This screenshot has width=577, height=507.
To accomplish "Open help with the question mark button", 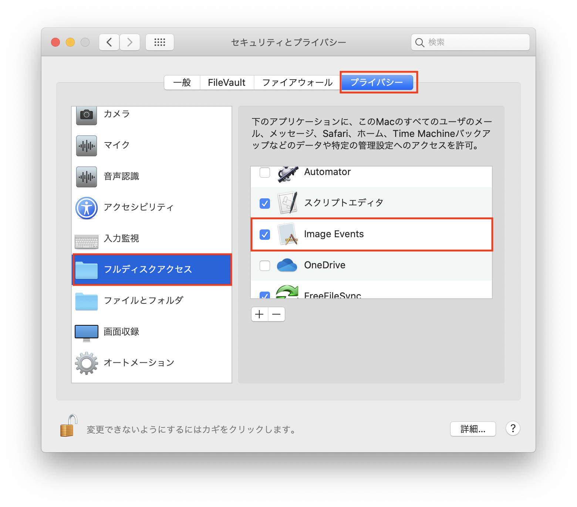I will [x=513, y=429].
